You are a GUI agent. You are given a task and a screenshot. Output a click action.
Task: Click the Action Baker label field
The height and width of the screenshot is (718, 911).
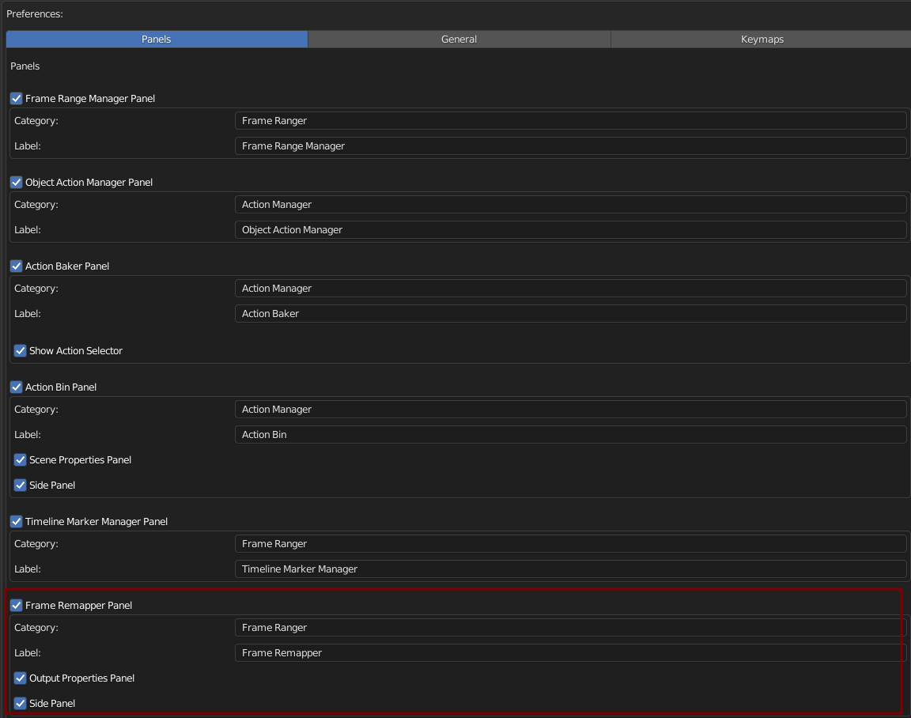click(570, 314)
